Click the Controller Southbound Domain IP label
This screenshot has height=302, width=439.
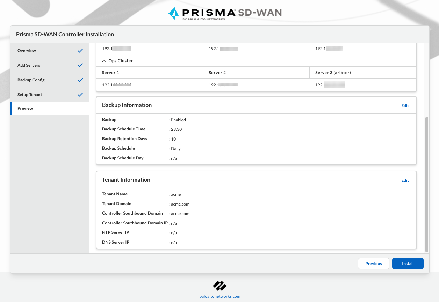135,223
